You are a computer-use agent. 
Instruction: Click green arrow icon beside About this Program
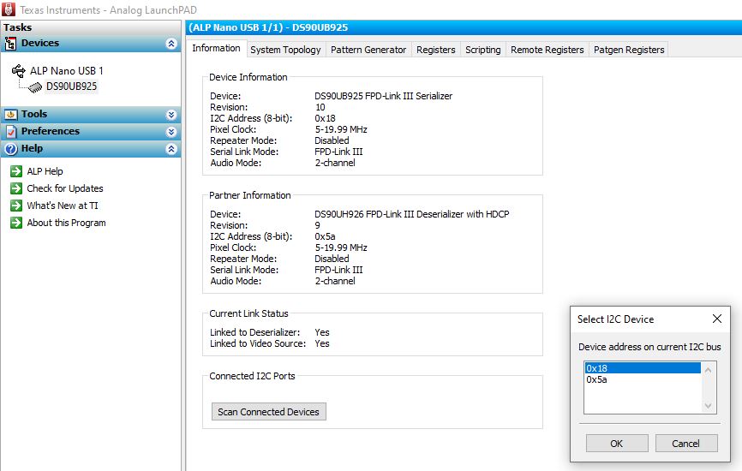[16, 223]
